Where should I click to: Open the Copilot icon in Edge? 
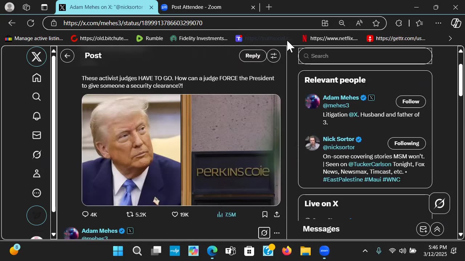click(x=456, y=23)
